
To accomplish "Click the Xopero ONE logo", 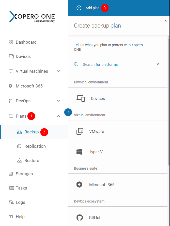I will point(32,17).
